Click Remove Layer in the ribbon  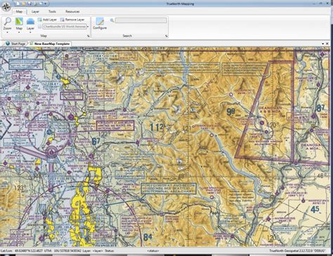tap(72, 20)
